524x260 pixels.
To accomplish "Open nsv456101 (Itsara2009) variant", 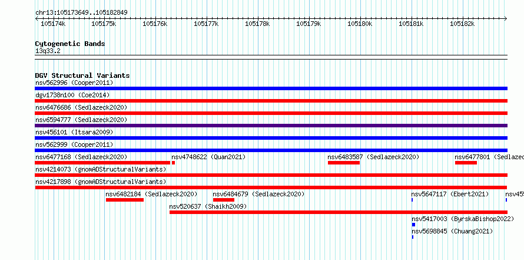I will point(74,132).
